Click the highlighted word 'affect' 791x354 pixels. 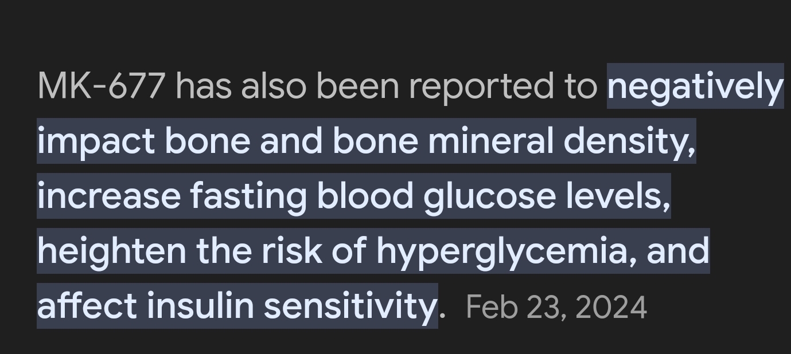point(87,305)
